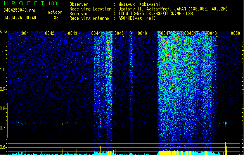Click the 1.1 kHz axis label
The width and height of the screenshot is (244, 155).
3,50
